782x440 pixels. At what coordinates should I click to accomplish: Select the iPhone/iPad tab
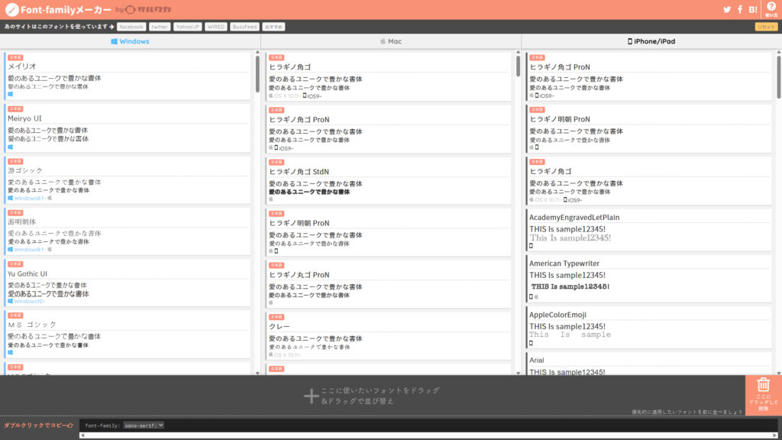click(x=651, y=41)
